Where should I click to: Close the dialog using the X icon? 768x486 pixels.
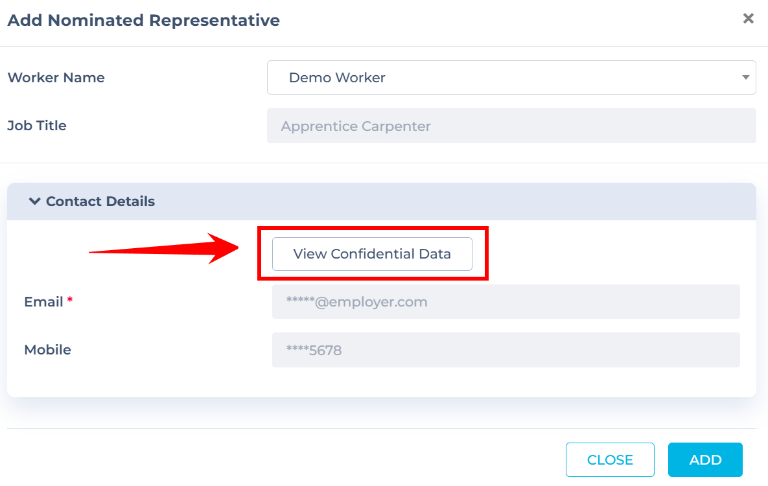[x=748, y=19]
